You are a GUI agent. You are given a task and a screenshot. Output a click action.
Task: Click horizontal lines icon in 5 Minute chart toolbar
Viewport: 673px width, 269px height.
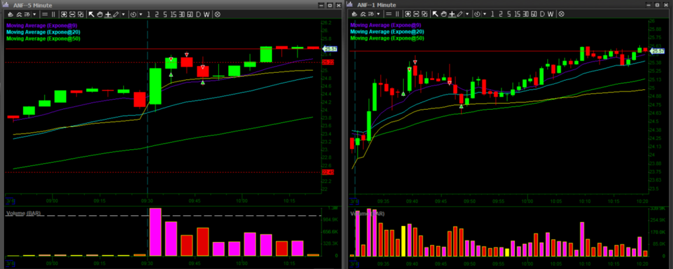[x=44, y=13]
